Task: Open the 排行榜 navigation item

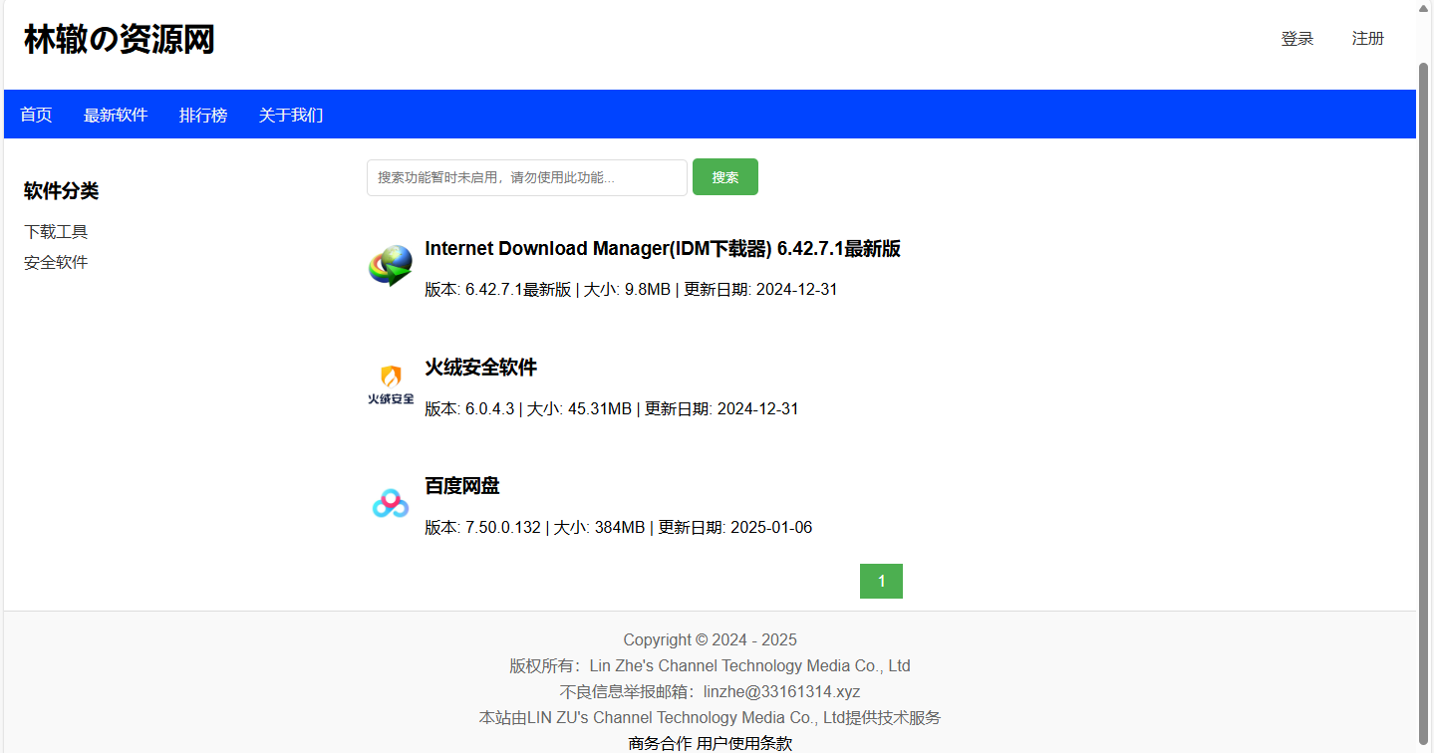Action: tap(203, 115)
